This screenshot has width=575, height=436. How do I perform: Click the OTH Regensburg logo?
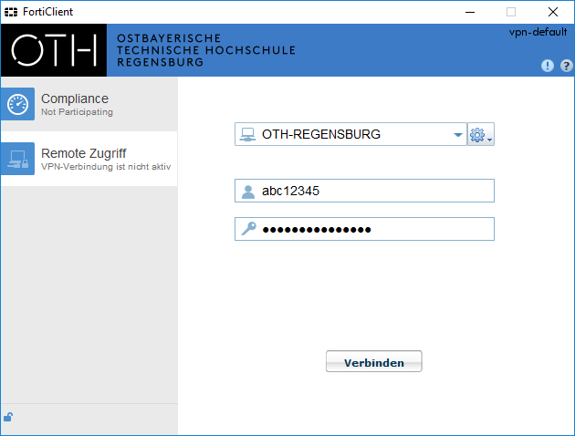point(54,50)
